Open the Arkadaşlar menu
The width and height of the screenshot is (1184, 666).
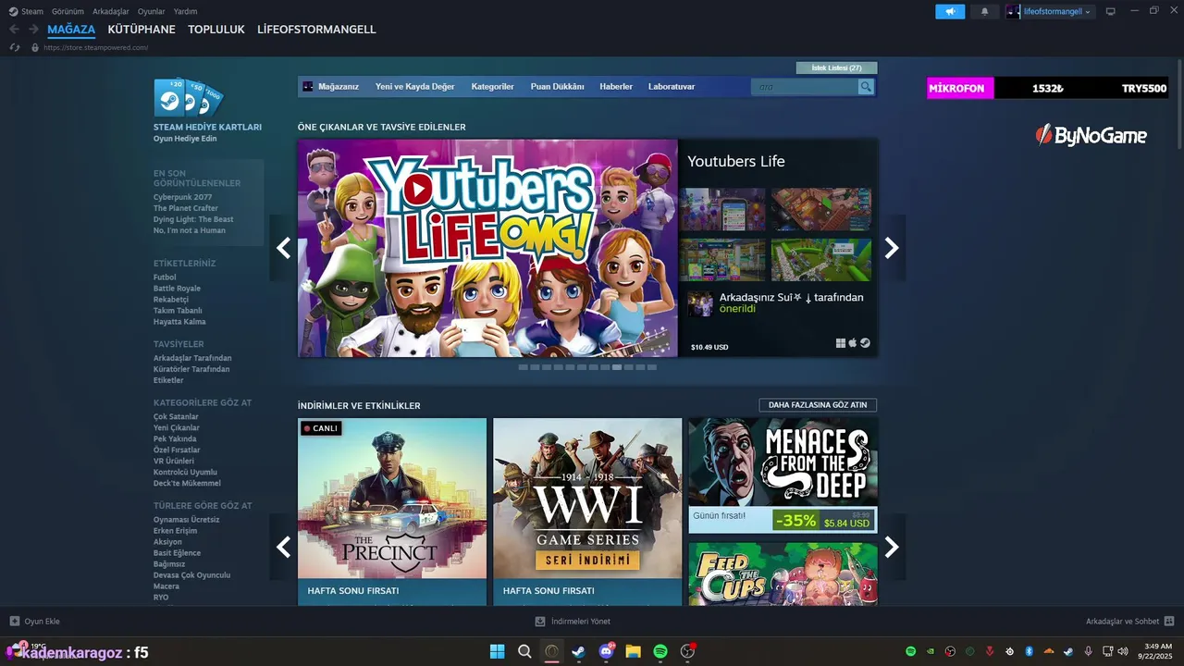click(x=111, y=11)
